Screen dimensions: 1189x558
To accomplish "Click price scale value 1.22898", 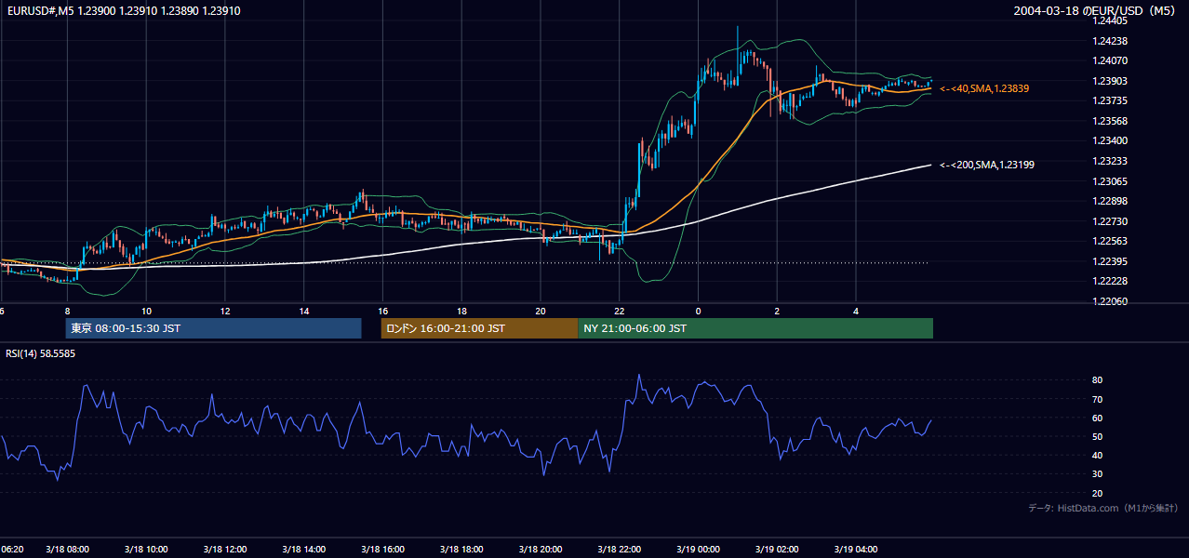I will [x=1110, y=201].
